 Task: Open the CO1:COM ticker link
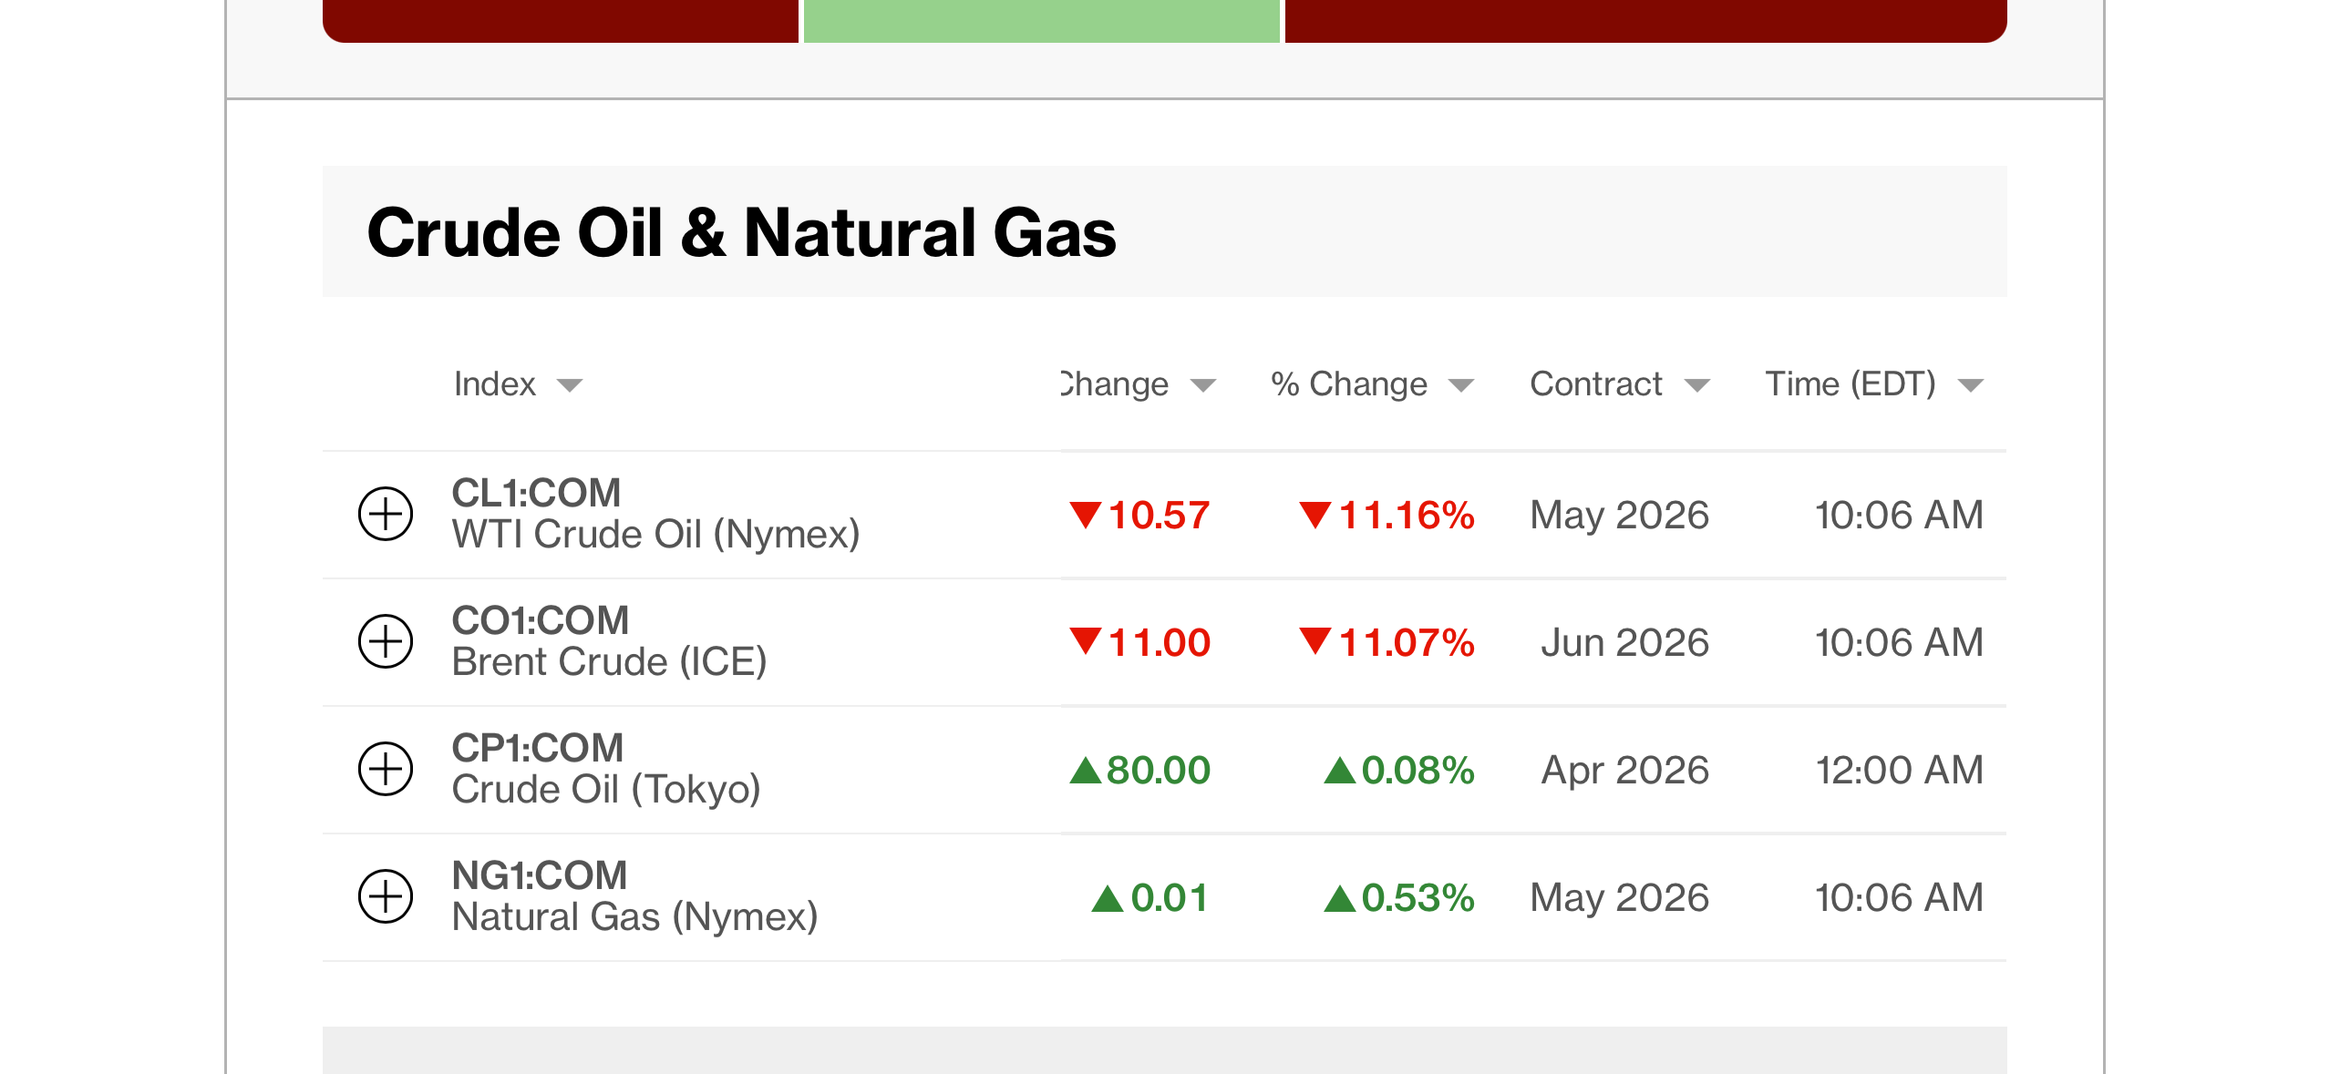[540, 620]
